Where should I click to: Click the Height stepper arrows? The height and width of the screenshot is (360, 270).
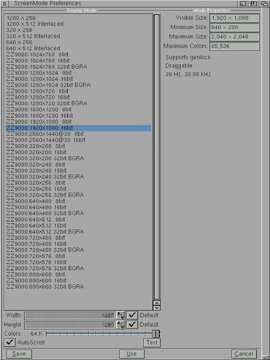[121, 325]
